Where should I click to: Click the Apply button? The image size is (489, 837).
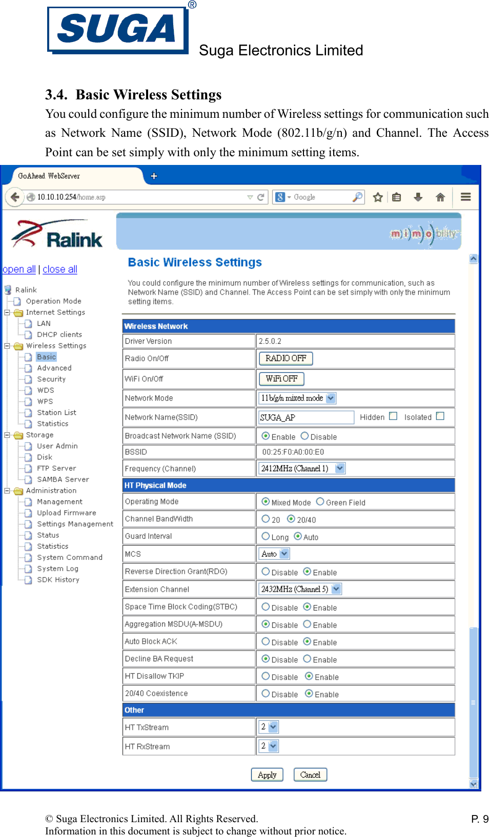267,775
